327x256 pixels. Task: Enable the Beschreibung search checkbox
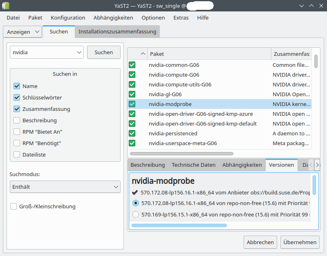[x=17, y=120]
